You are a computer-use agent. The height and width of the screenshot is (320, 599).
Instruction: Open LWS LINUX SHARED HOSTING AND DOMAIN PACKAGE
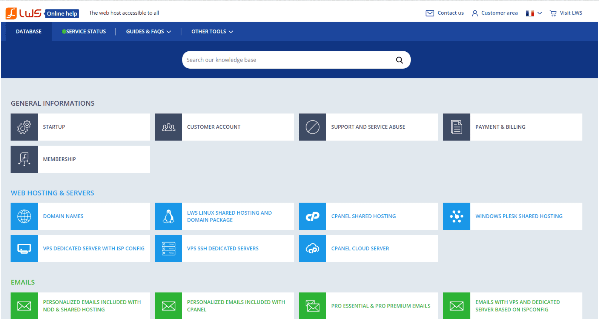click(x=229, y=217)
